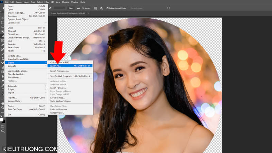Select the Eraser tool
The image size is (272, 153).
(x=3, y=67)
